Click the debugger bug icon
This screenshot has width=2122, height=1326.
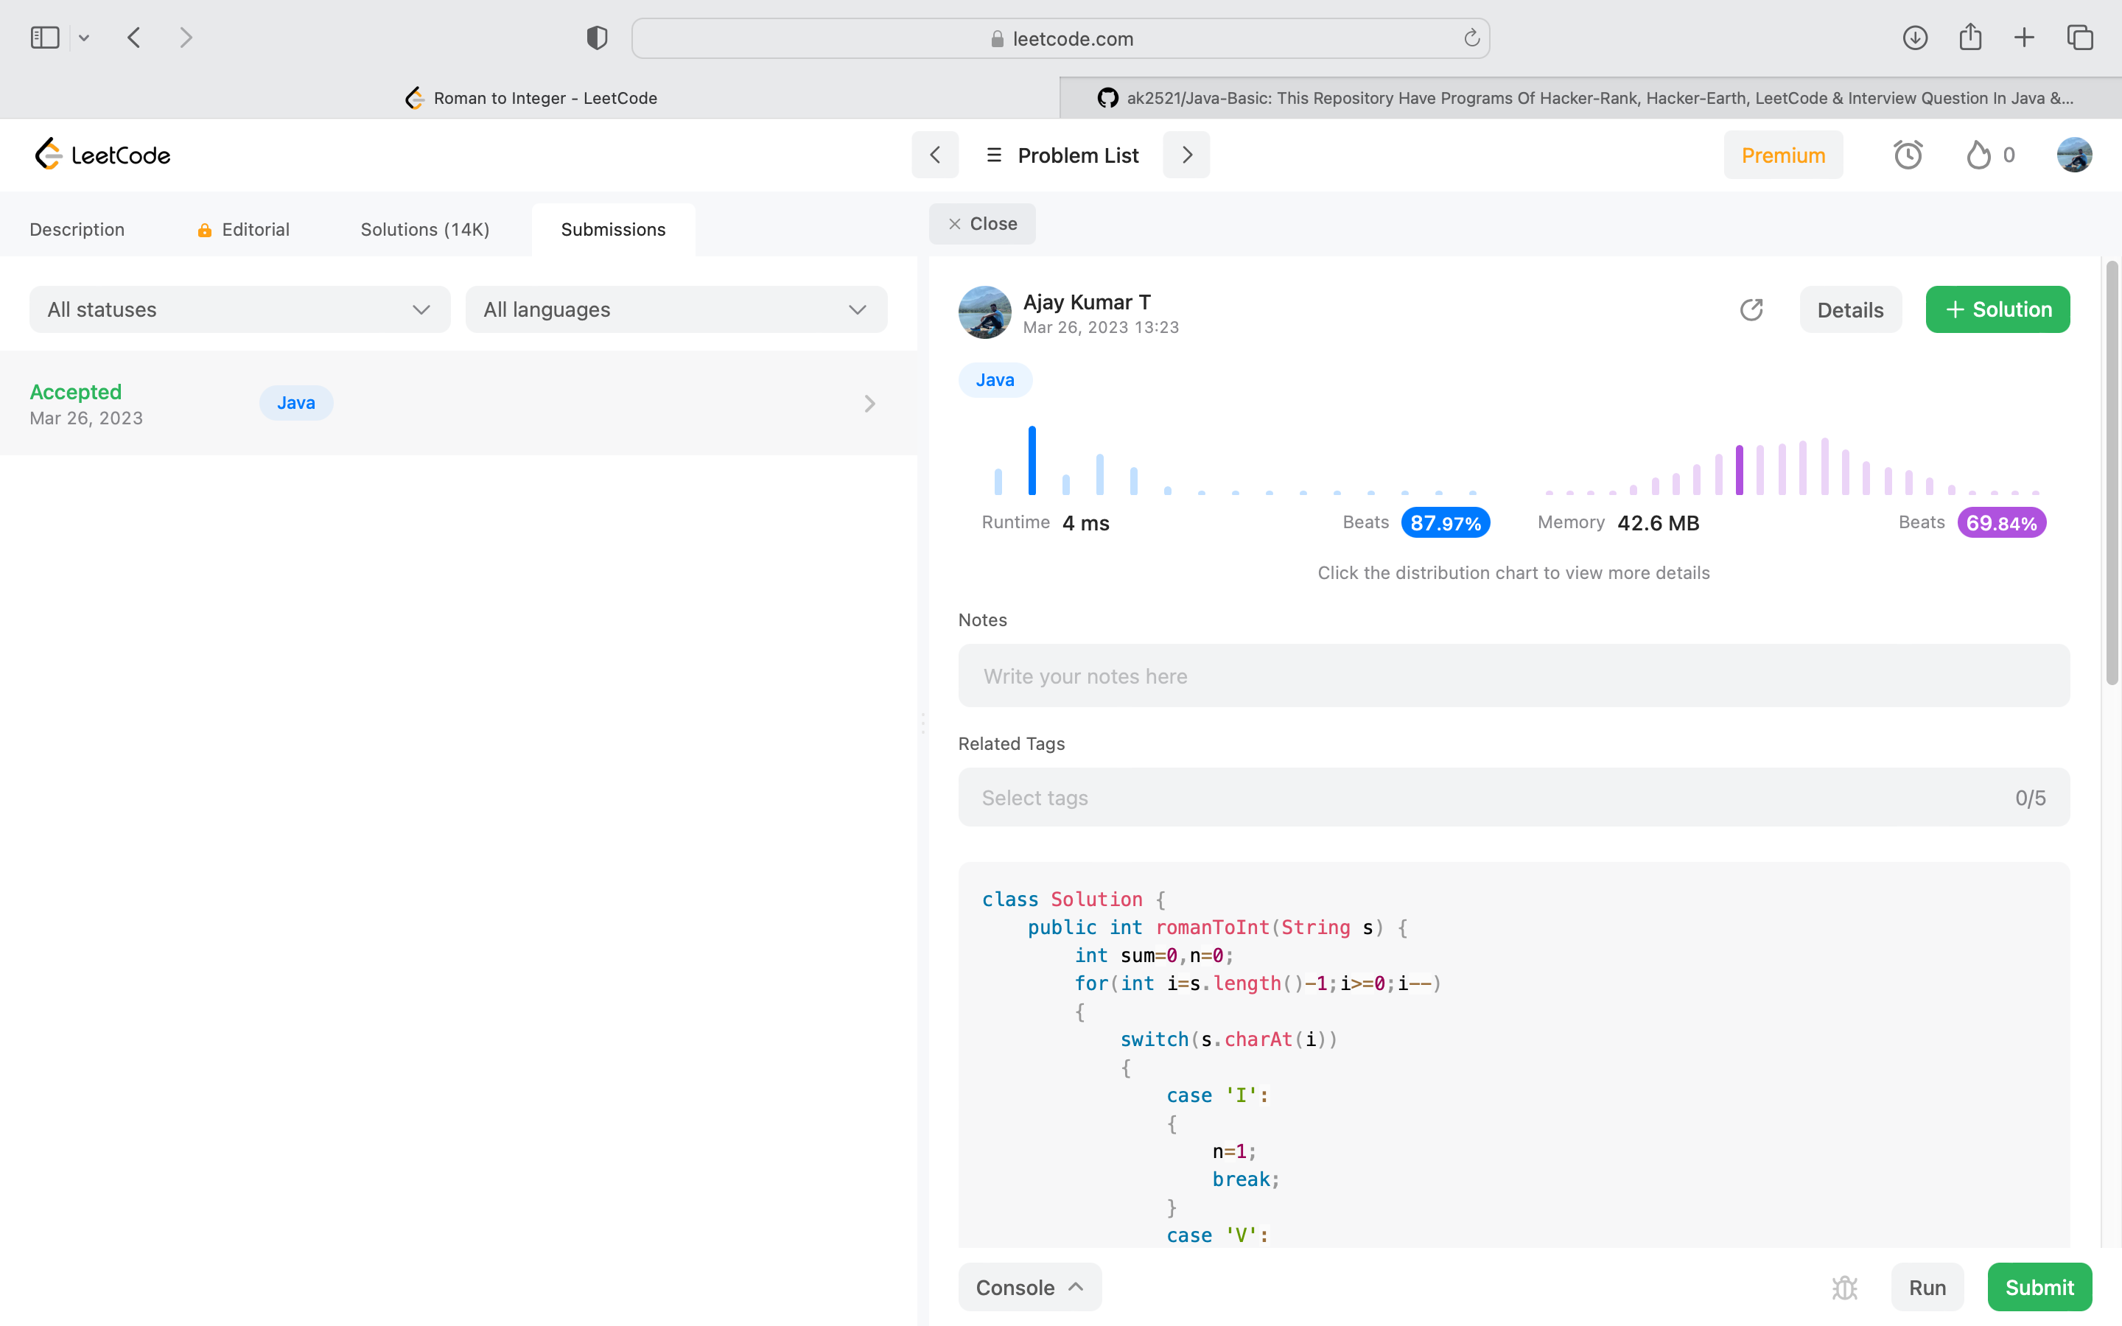click(1845, 1286)
